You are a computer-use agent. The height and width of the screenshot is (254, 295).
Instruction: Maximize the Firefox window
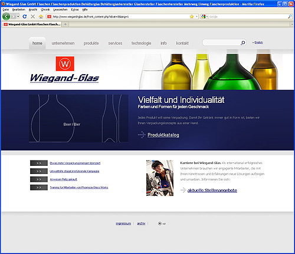[286, 4]
